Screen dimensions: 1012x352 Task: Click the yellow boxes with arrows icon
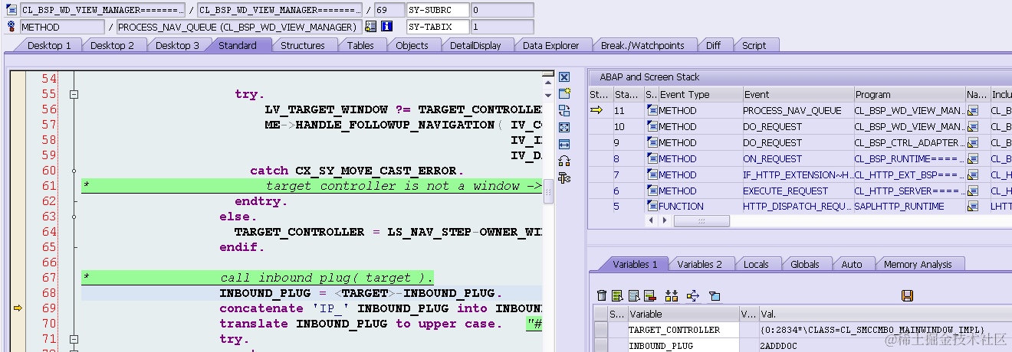672,295
